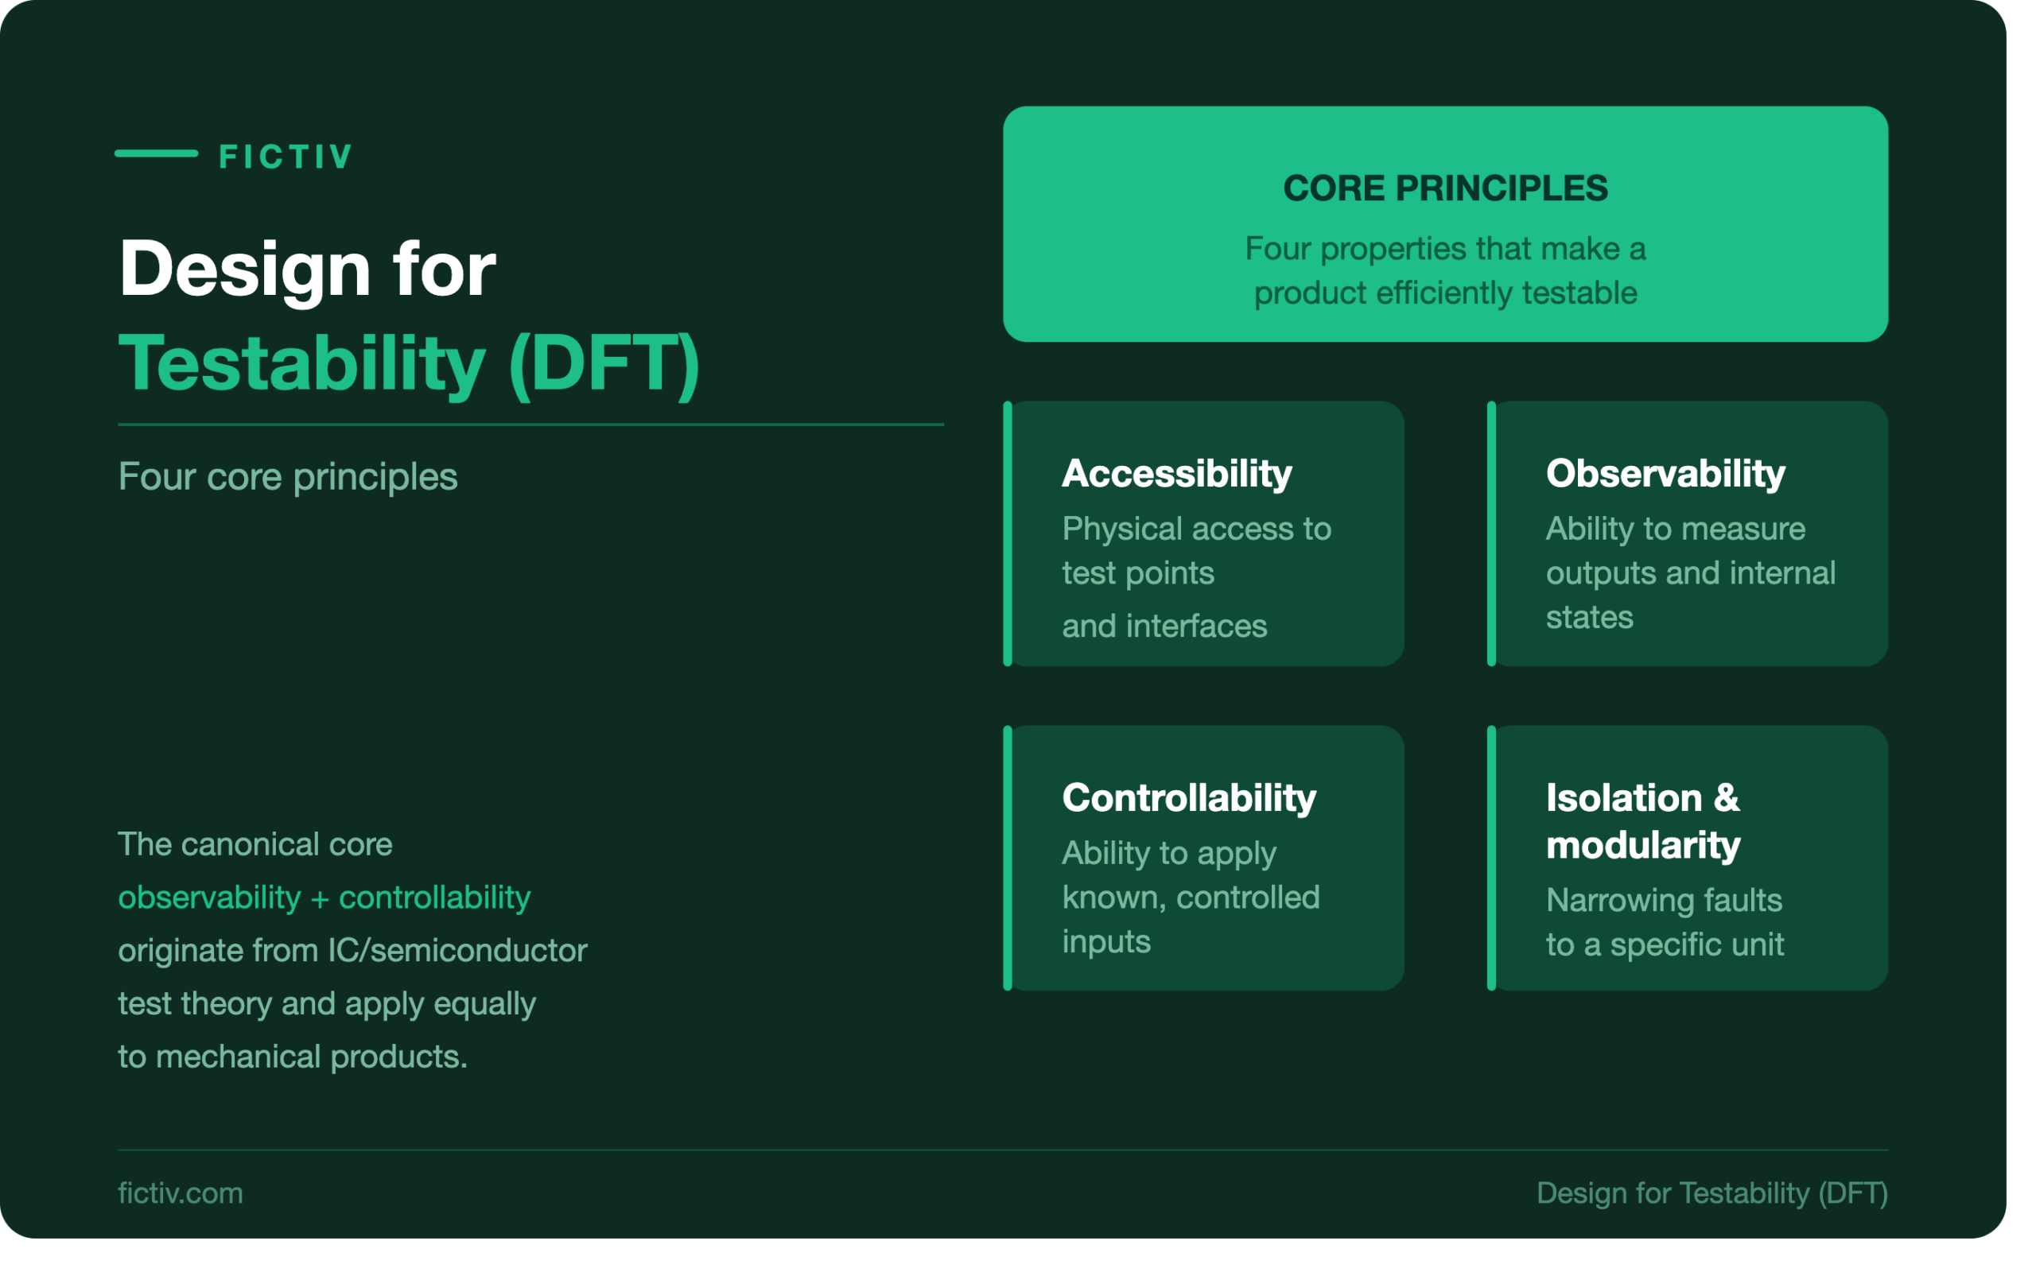Click 'Narrowing faults' description line
This screenshot has width=2036, height=1268.
pyautogui.click(x=1664, y=901)
